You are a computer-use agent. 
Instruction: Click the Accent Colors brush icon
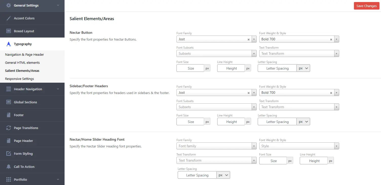pos(9,18)
